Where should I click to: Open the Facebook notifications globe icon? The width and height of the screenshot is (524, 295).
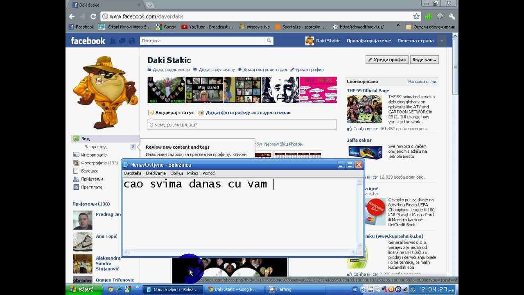pos(132,41)
